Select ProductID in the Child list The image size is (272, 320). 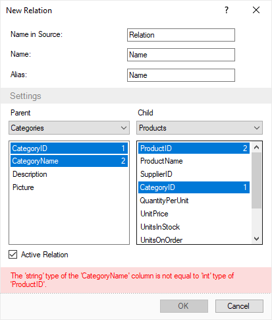tap(194, 148)
